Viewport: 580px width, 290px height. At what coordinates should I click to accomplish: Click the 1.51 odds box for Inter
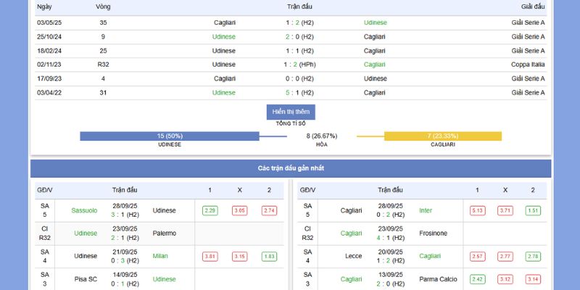point(533,210)
